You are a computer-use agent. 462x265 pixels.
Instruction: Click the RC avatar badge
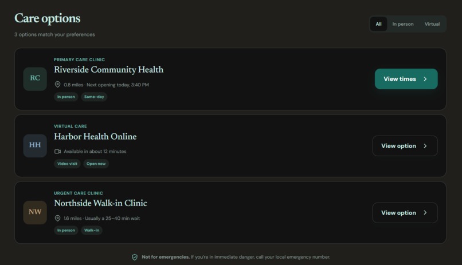click(x=35, y=79)
